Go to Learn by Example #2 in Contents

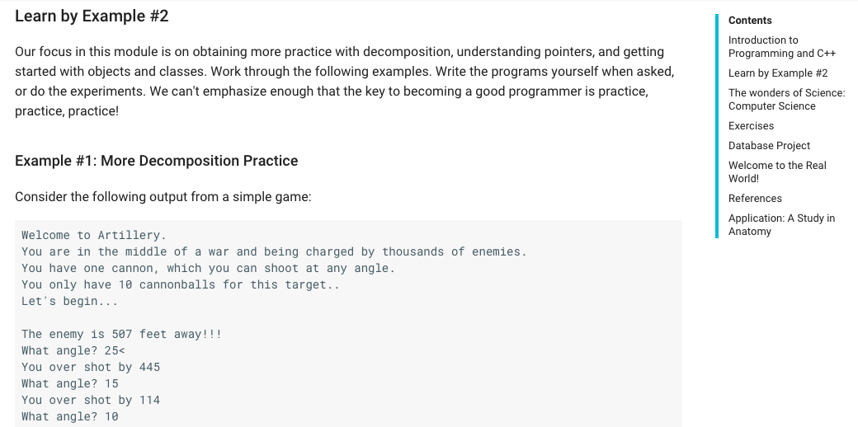pos(777,73)
